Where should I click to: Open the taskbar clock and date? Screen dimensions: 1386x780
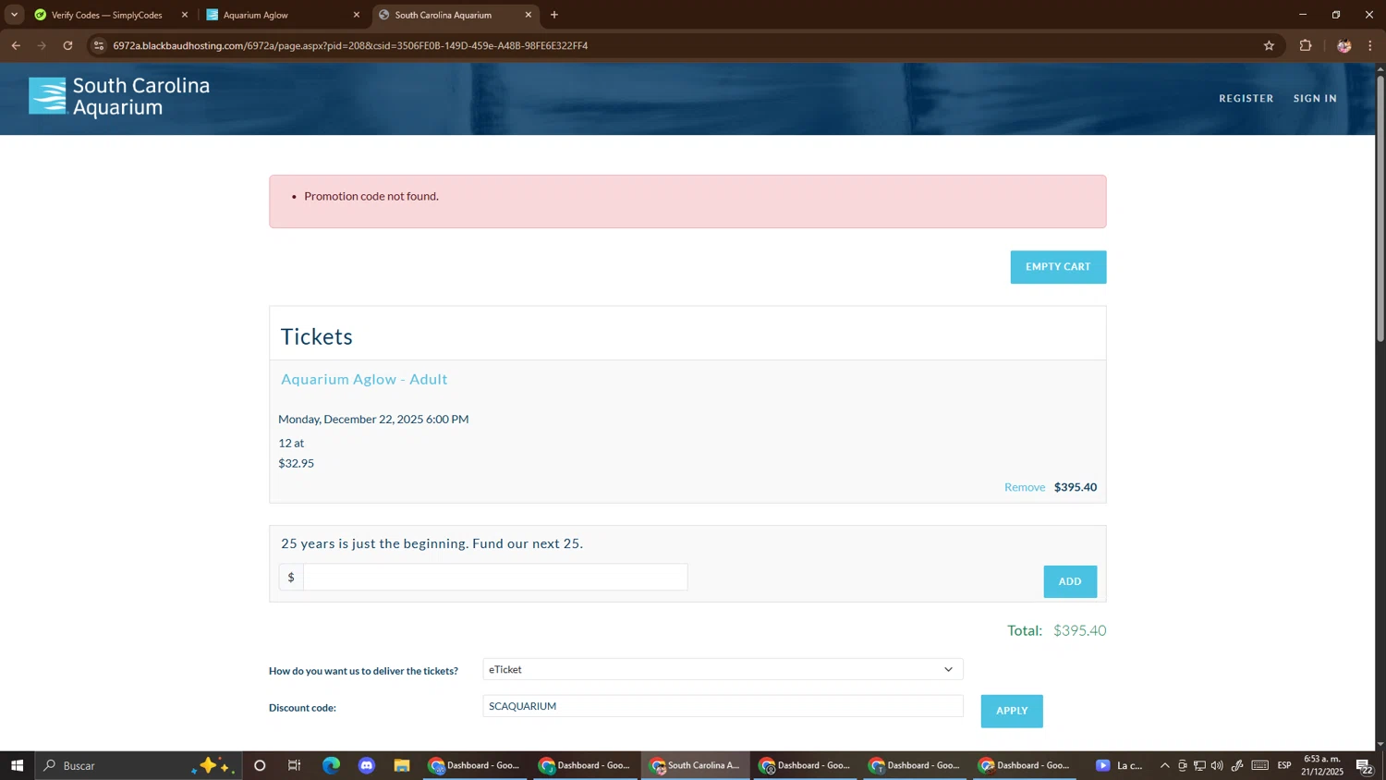pos(1322,765)
